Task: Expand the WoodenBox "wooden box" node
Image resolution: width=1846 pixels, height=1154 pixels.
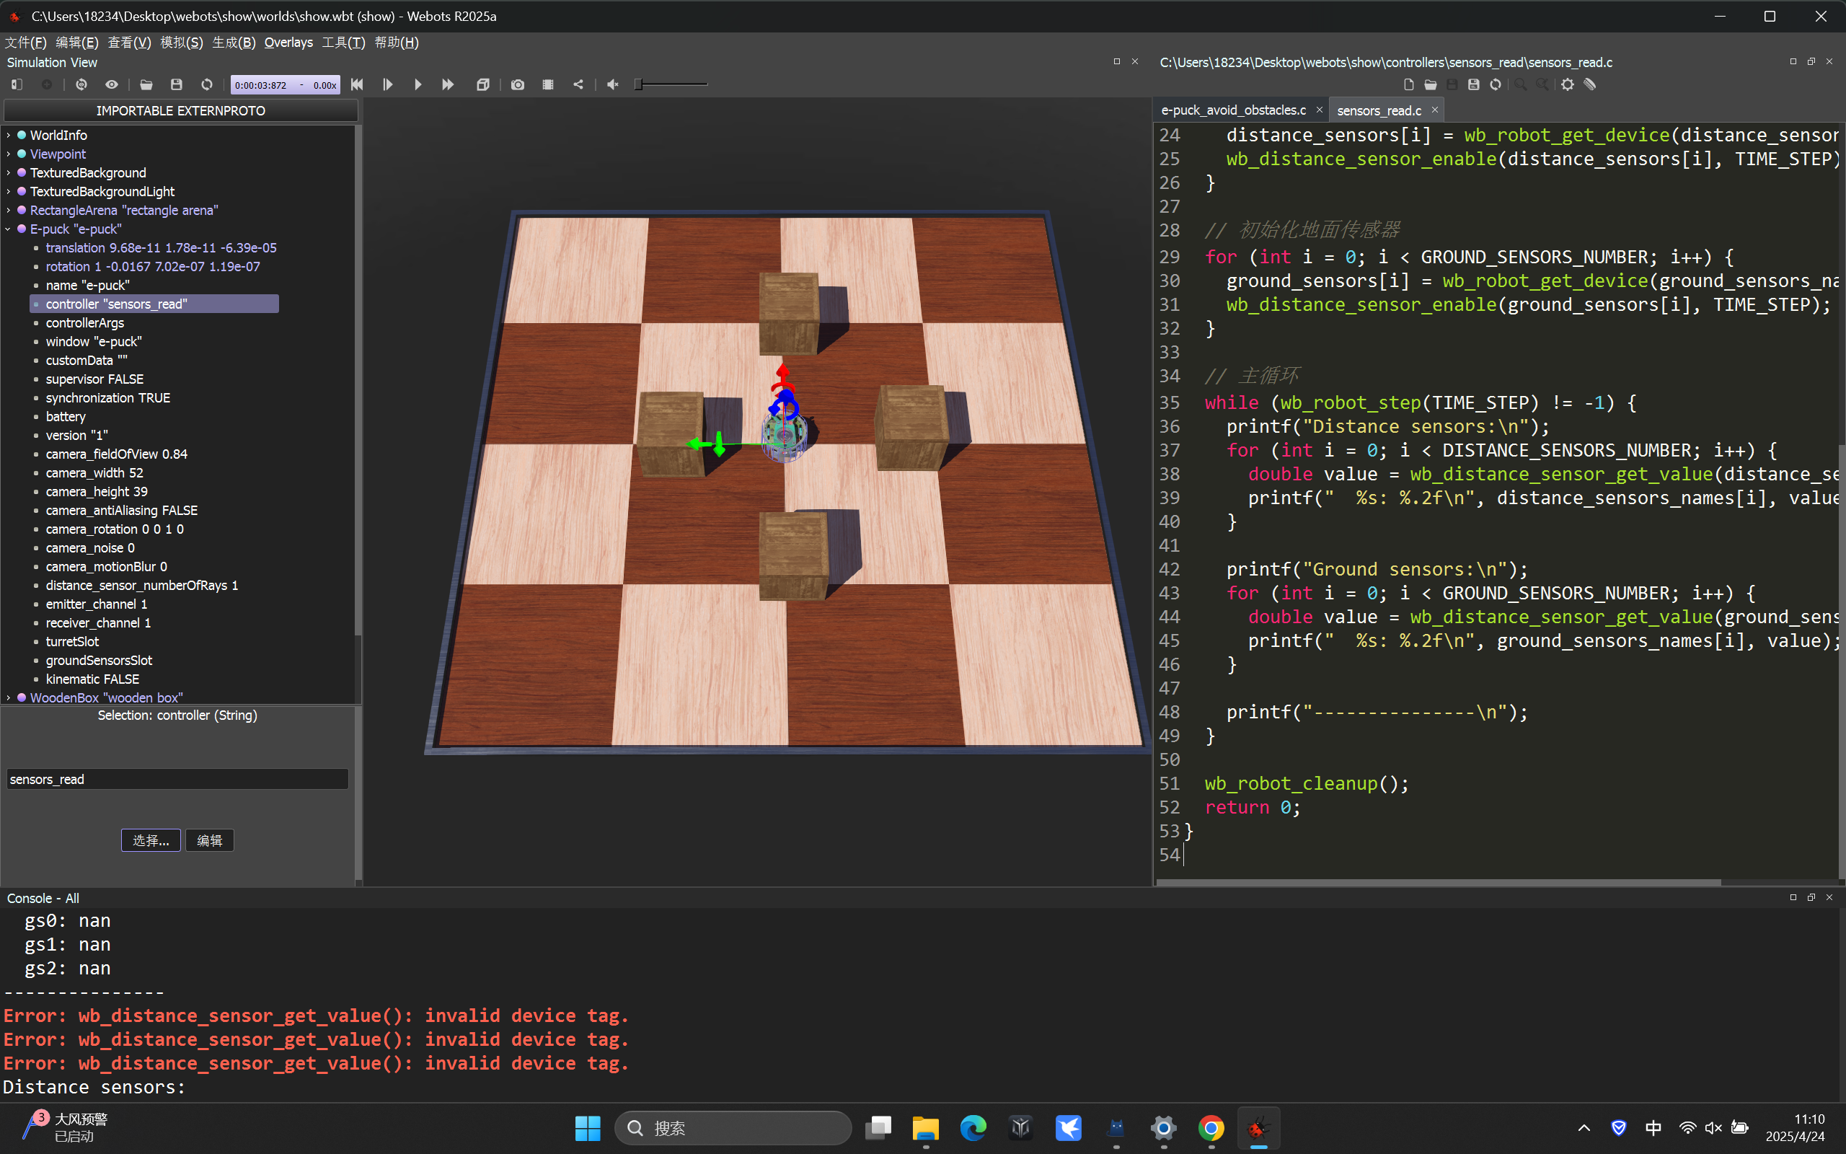Action: coord(9,697)
